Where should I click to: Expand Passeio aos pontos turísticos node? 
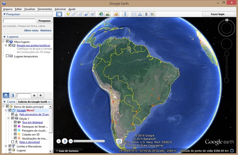6,45
